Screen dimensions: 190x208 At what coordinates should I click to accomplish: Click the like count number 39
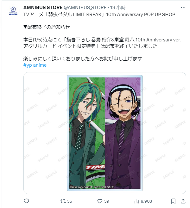coord(107,201)
